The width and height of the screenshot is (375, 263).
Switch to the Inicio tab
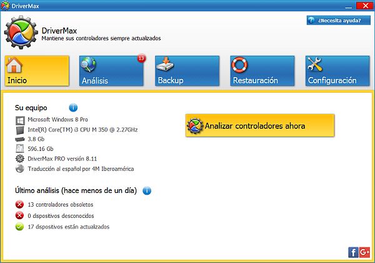click(37, 71)
